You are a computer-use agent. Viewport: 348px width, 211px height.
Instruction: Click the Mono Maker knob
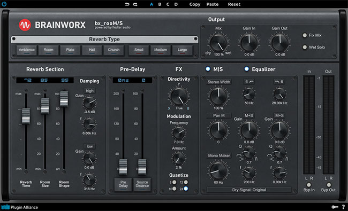[x=218, y=170]
